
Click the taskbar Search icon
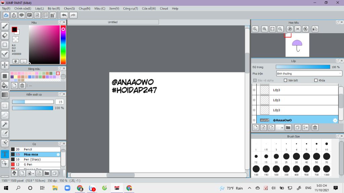click(18, 188)
